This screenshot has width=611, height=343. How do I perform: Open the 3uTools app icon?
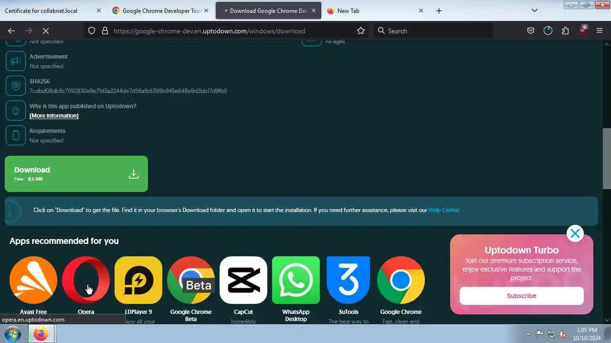[x=348, y=280]
